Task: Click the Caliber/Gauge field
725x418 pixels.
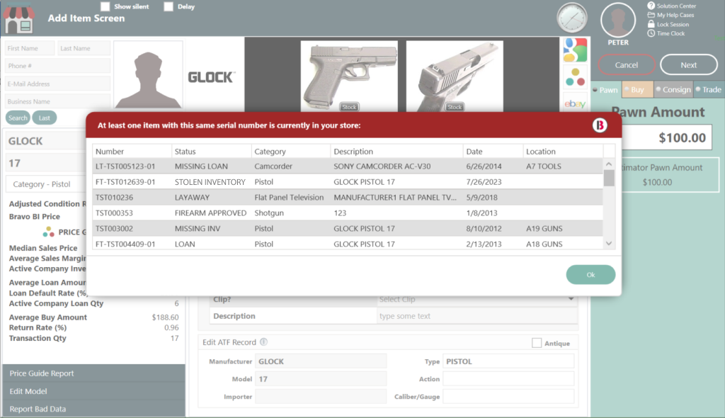Action: [x=508, y=397]
